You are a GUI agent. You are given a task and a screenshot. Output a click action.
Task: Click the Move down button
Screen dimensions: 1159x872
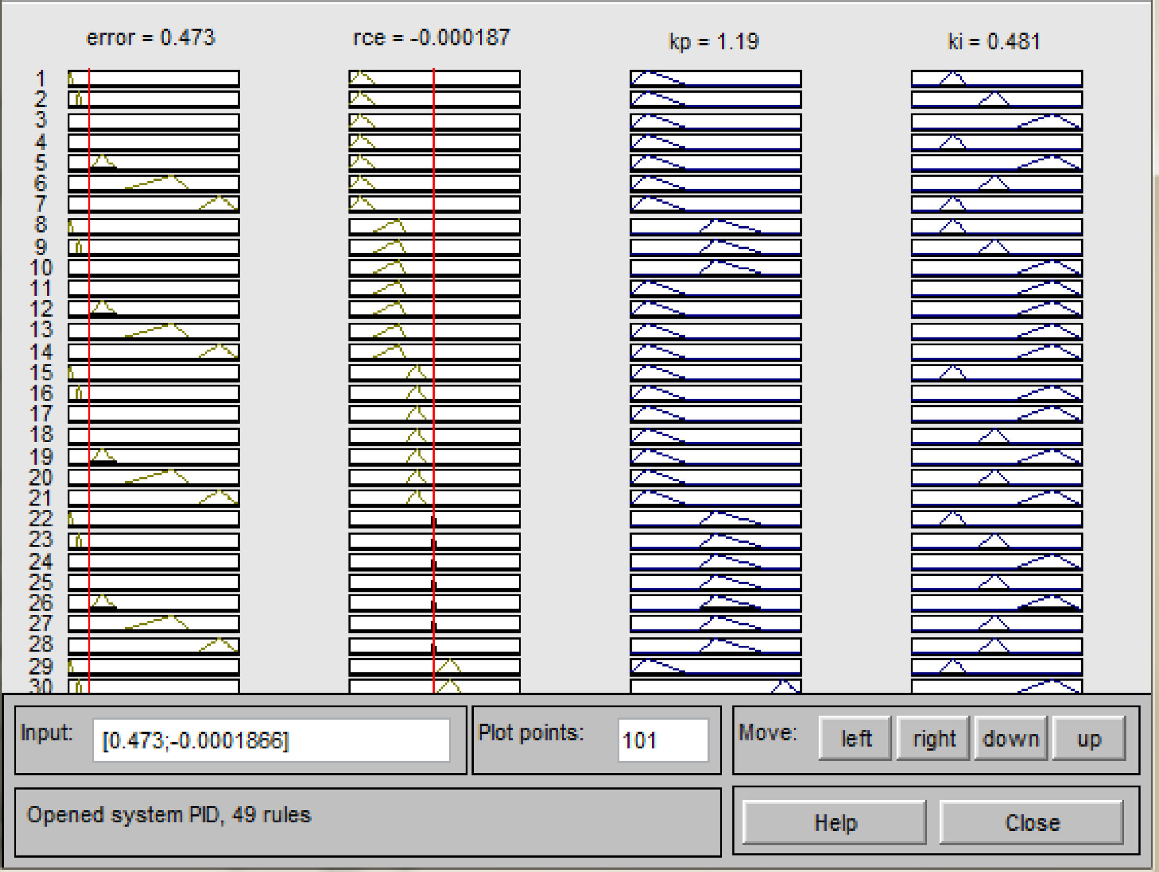click(x=1010, y=738)
